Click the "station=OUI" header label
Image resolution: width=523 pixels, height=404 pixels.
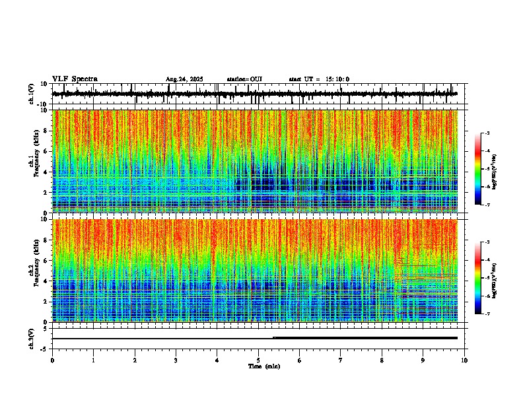244,79
